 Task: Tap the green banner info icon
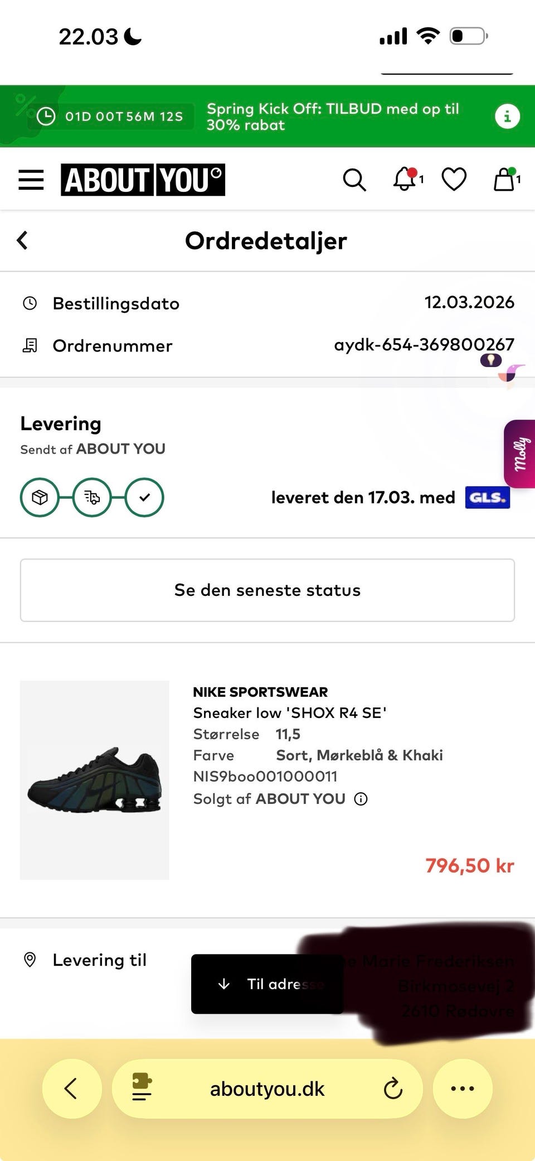point(507,117)
